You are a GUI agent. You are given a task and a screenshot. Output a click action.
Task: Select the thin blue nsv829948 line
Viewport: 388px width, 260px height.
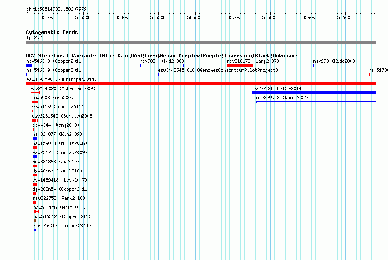(316, 102)
